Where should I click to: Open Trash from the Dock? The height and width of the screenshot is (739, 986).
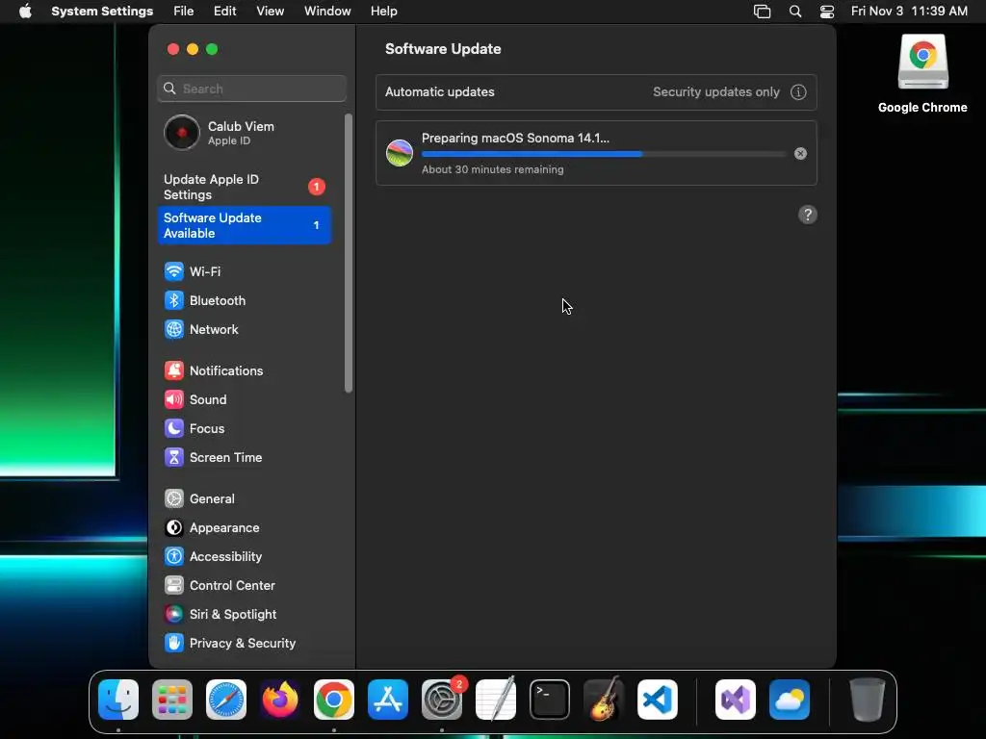click(x=868, y=700)
